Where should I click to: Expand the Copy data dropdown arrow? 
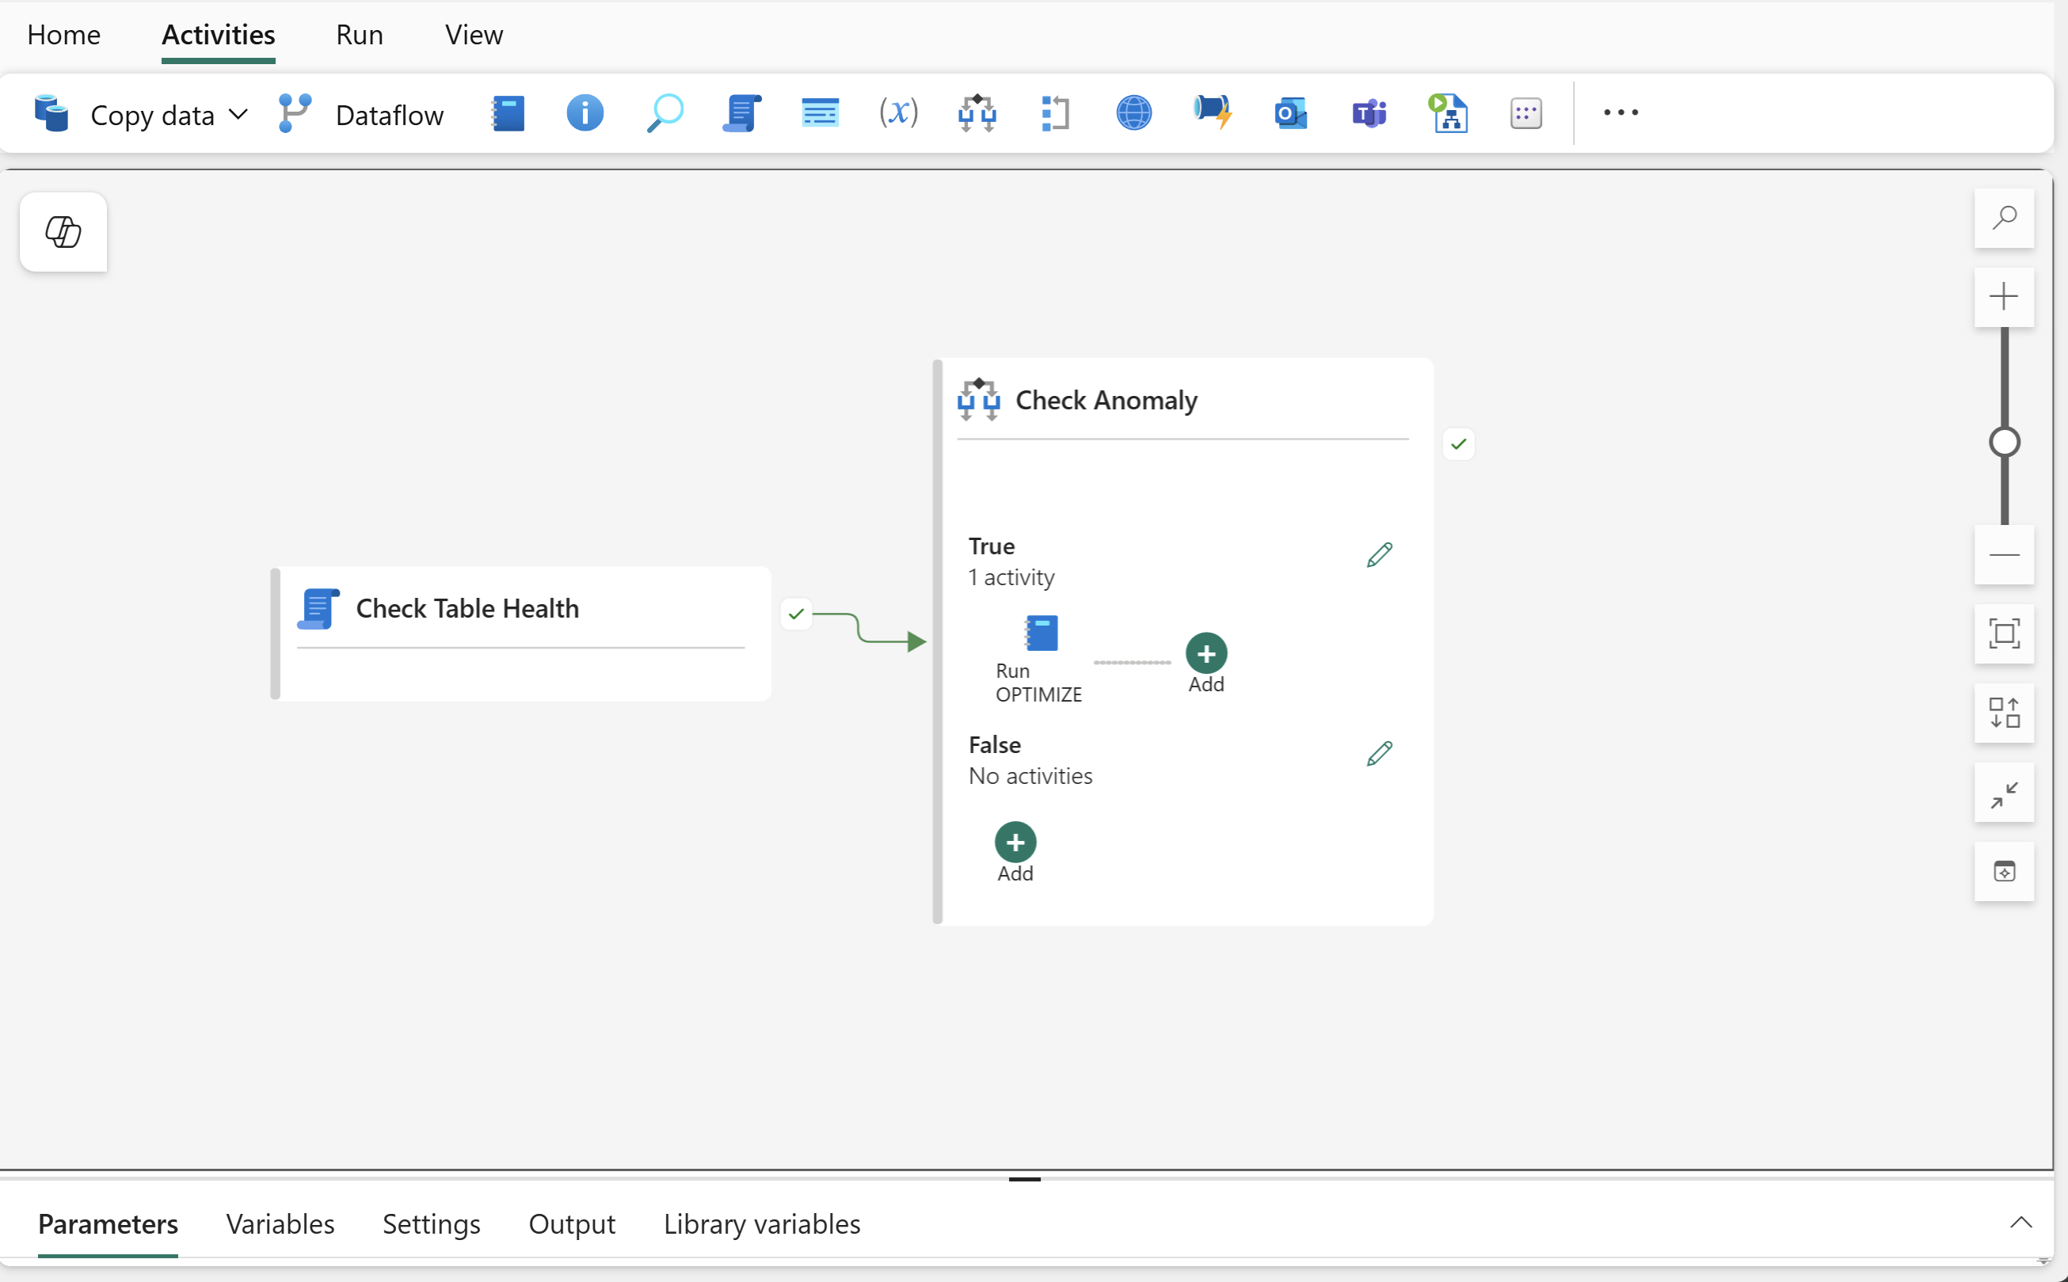click(239, 113)
